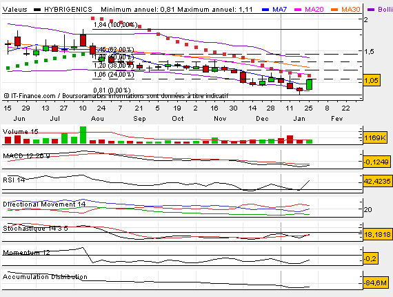393x297 pixels.
Task: Click the purple Bollinger legend swatch
Action: click(371, 10)
